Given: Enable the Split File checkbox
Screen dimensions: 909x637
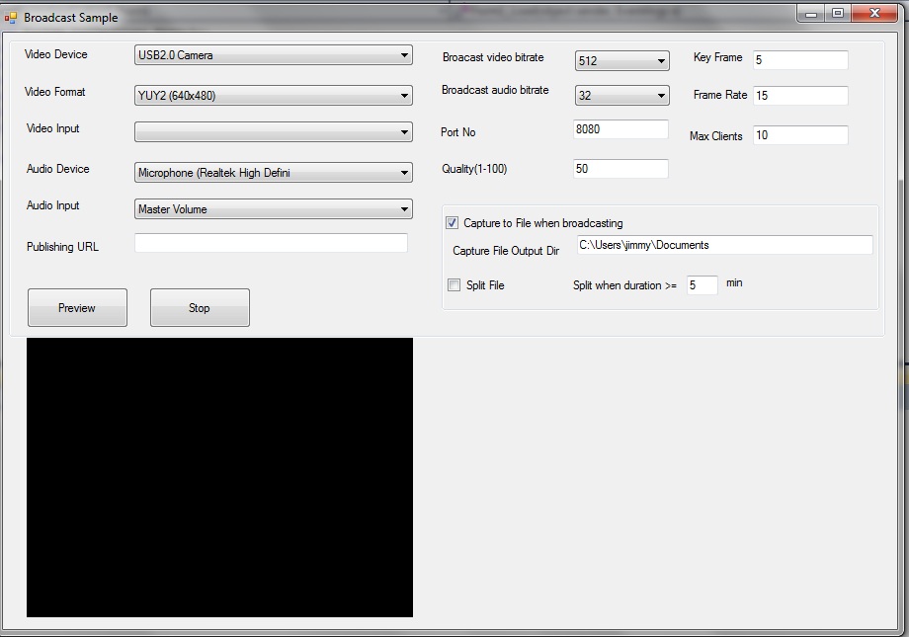Looking at the screenshot, I should coord(454,285).
